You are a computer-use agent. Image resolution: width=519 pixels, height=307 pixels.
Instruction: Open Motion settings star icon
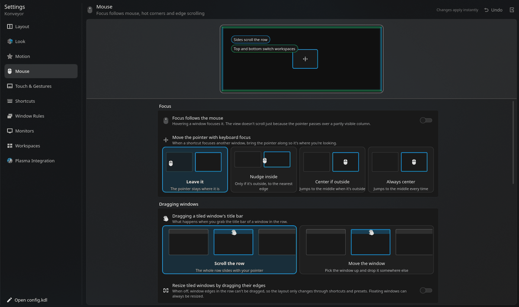coord(10,56)
